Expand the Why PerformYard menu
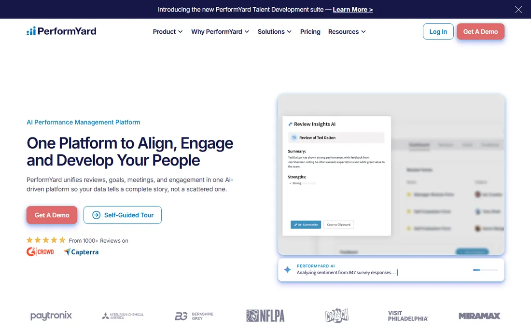The height and width of the screenshot is (332, 531). pos(220,31)
